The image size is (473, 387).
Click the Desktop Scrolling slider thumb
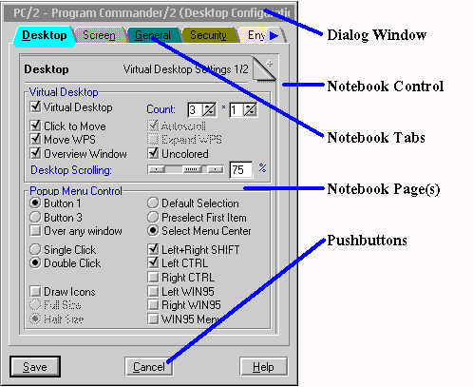(193, 169)
